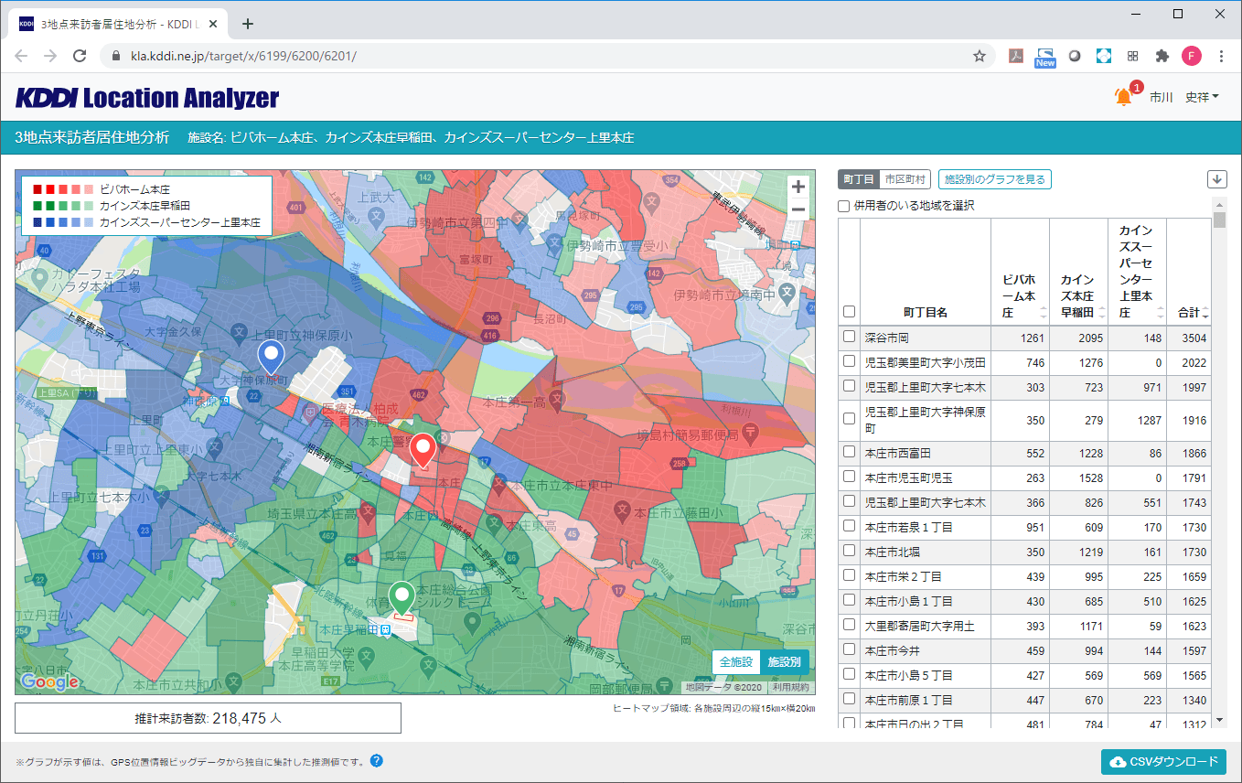
Task: Click the scroll-down arrow of table
Action: [1219, 720]
